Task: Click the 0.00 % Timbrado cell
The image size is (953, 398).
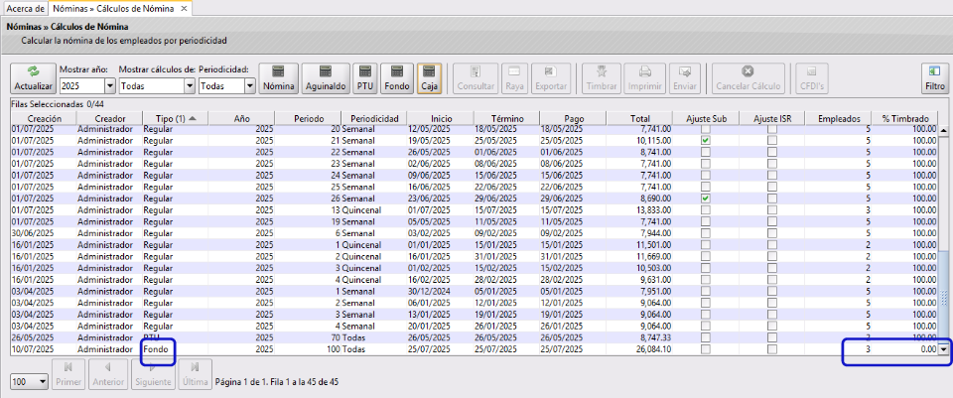Action: click(x=905, y=349)
